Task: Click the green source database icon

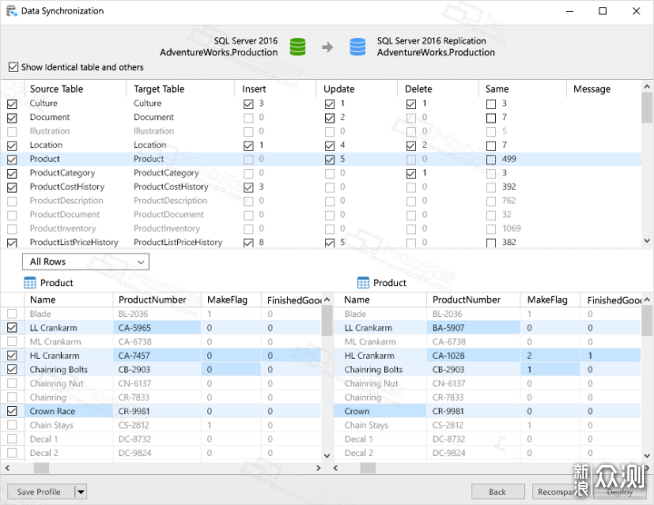Action: (x=297, y=46)
